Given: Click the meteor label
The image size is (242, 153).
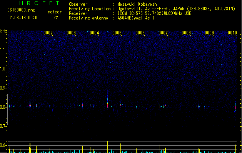Looking at the screenshot, I should [x=55, y=12].
